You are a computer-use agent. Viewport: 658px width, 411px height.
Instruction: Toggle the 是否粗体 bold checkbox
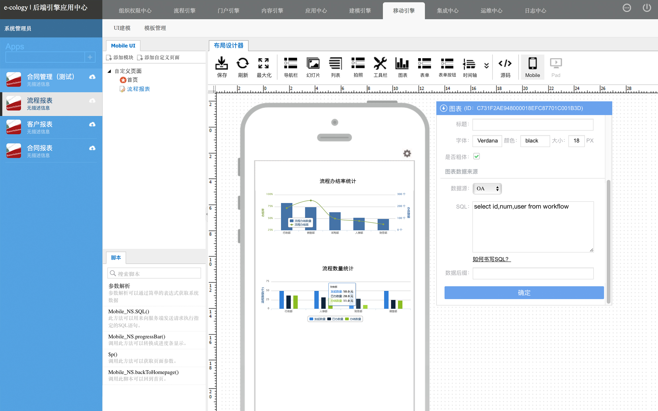tap(476, 156)
